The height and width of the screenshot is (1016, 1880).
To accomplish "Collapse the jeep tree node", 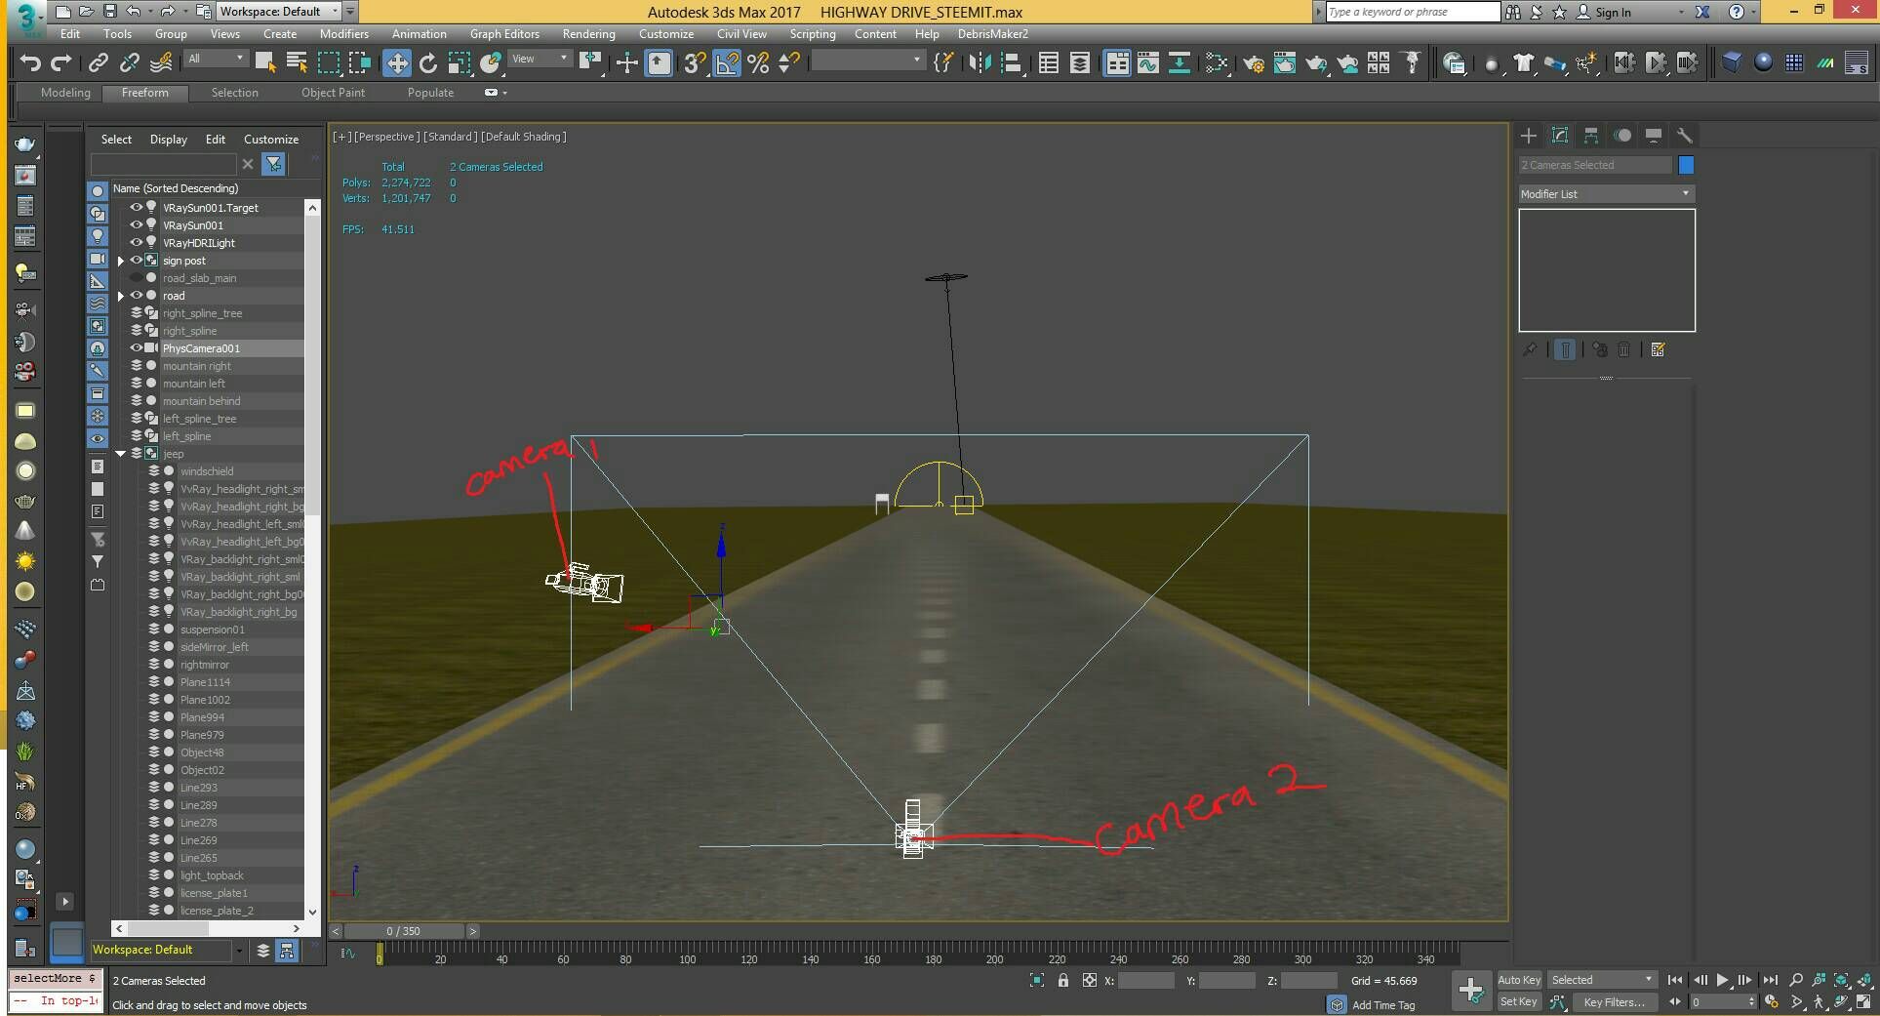I will coord(121,454).
